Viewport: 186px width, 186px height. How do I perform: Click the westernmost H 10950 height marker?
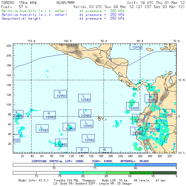tap(60, 94)
